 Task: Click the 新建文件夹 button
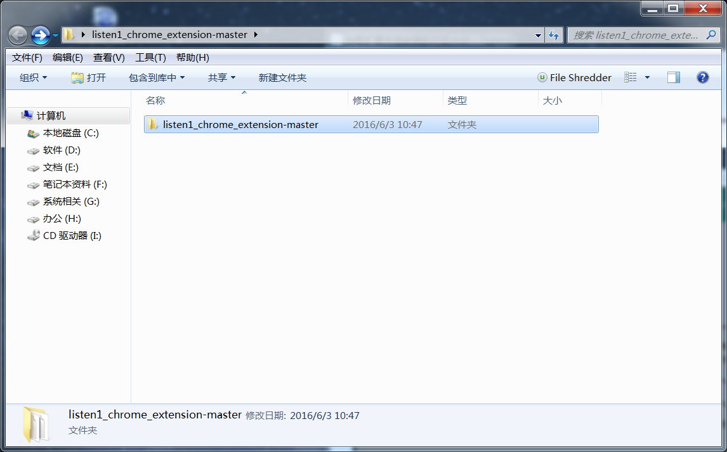(282, 77)
